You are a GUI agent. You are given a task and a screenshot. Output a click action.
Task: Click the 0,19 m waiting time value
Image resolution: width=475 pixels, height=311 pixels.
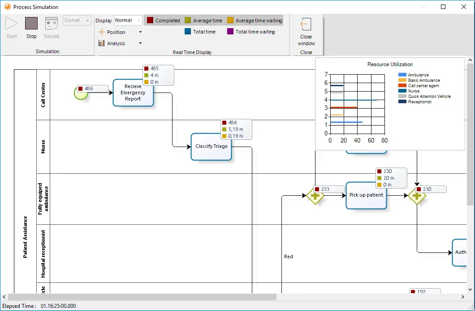pos(236,136)
